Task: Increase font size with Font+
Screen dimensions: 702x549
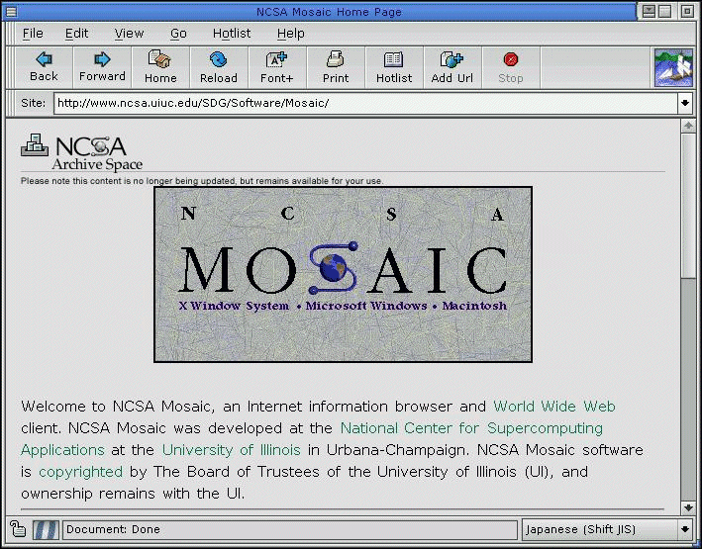Action: point(276,59)
